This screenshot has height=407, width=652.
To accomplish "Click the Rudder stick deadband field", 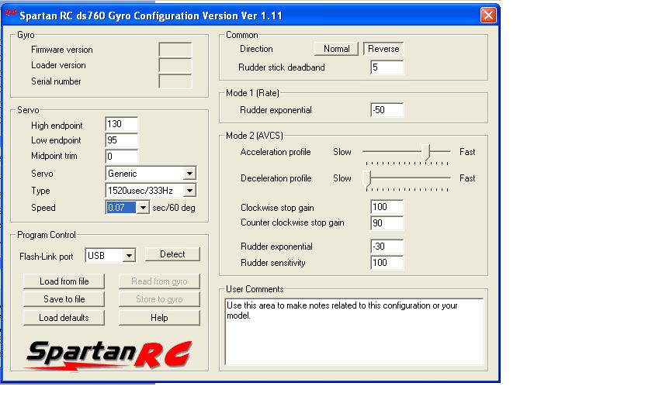I will click(387, 67).
